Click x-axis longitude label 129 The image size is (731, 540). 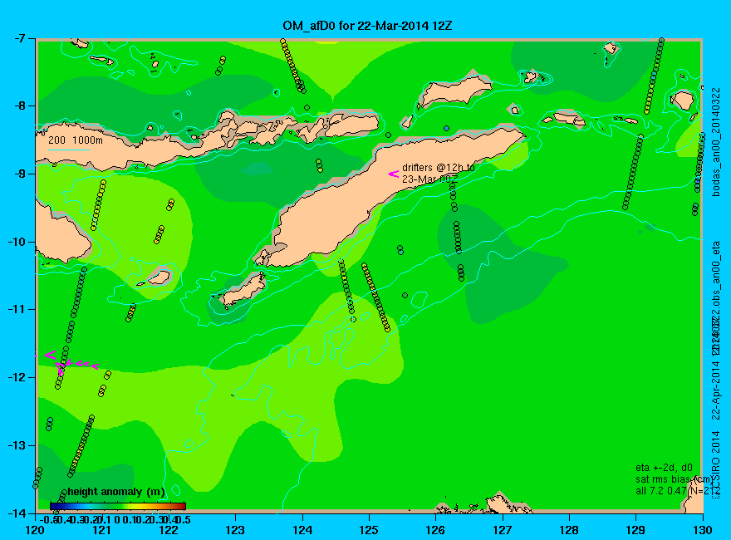pos(636,530)
